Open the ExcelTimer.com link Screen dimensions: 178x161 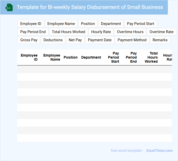click(159, 151)
